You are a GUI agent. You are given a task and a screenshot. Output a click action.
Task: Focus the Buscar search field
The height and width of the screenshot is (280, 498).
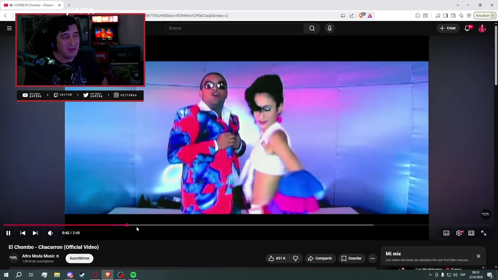pos(235,28)
